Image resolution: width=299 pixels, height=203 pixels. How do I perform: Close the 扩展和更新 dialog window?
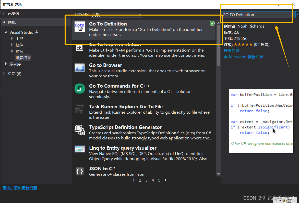[293, 4]
